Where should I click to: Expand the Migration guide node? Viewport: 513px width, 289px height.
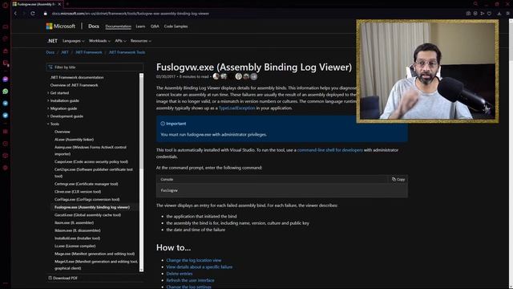(x=48, y=108)
